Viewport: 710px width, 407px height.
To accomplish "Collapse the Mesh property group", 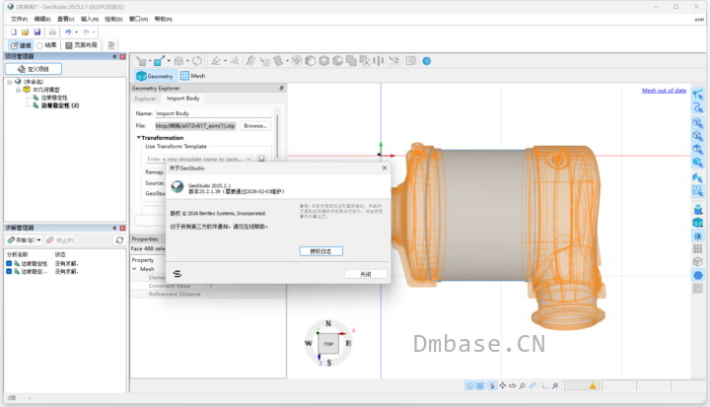I will tap(134, 269).
